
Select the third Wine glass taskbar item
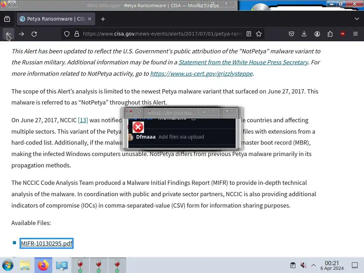tap(117, 265)
